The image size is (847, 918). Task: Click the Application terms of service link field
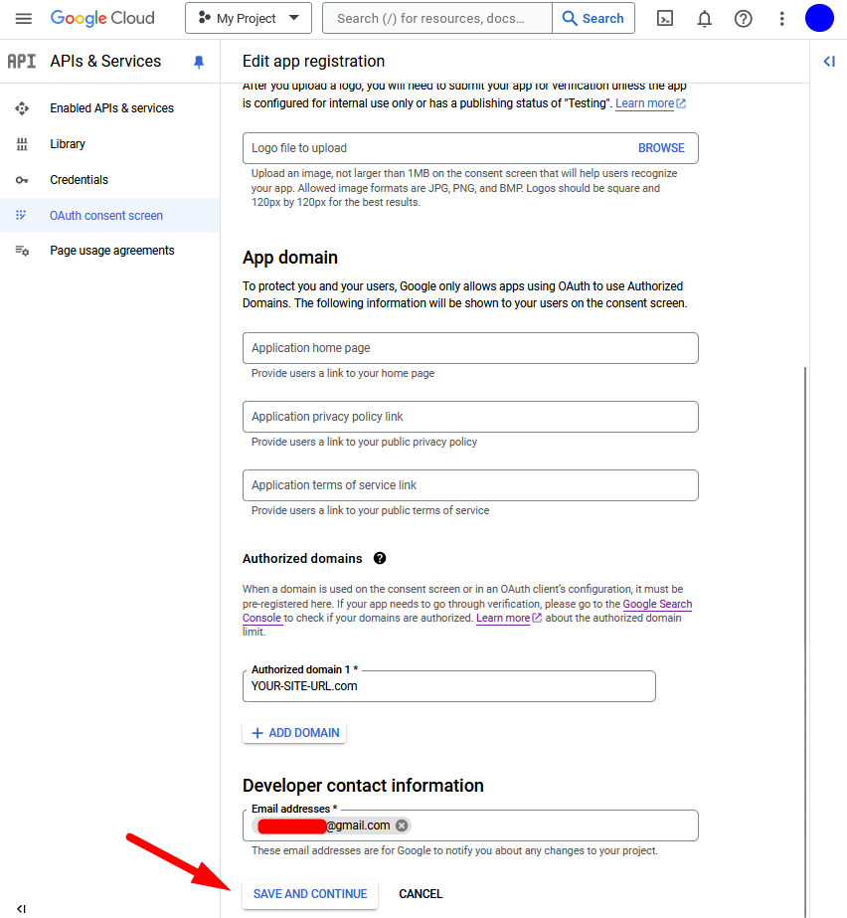click(470, 485)
